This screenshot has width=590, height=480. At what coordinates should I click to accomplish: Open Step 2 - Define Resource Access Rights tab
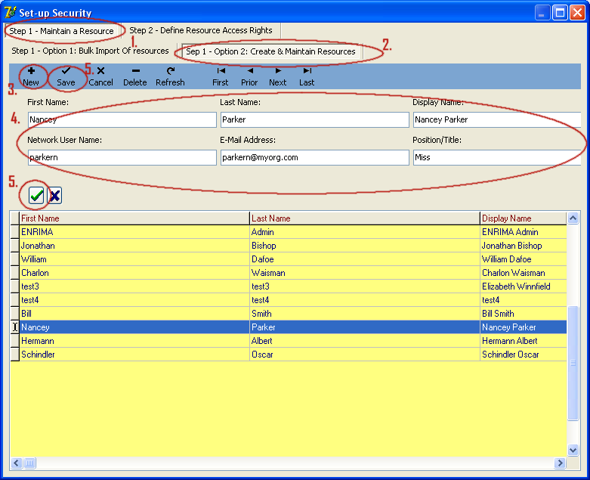click(201, 31)
